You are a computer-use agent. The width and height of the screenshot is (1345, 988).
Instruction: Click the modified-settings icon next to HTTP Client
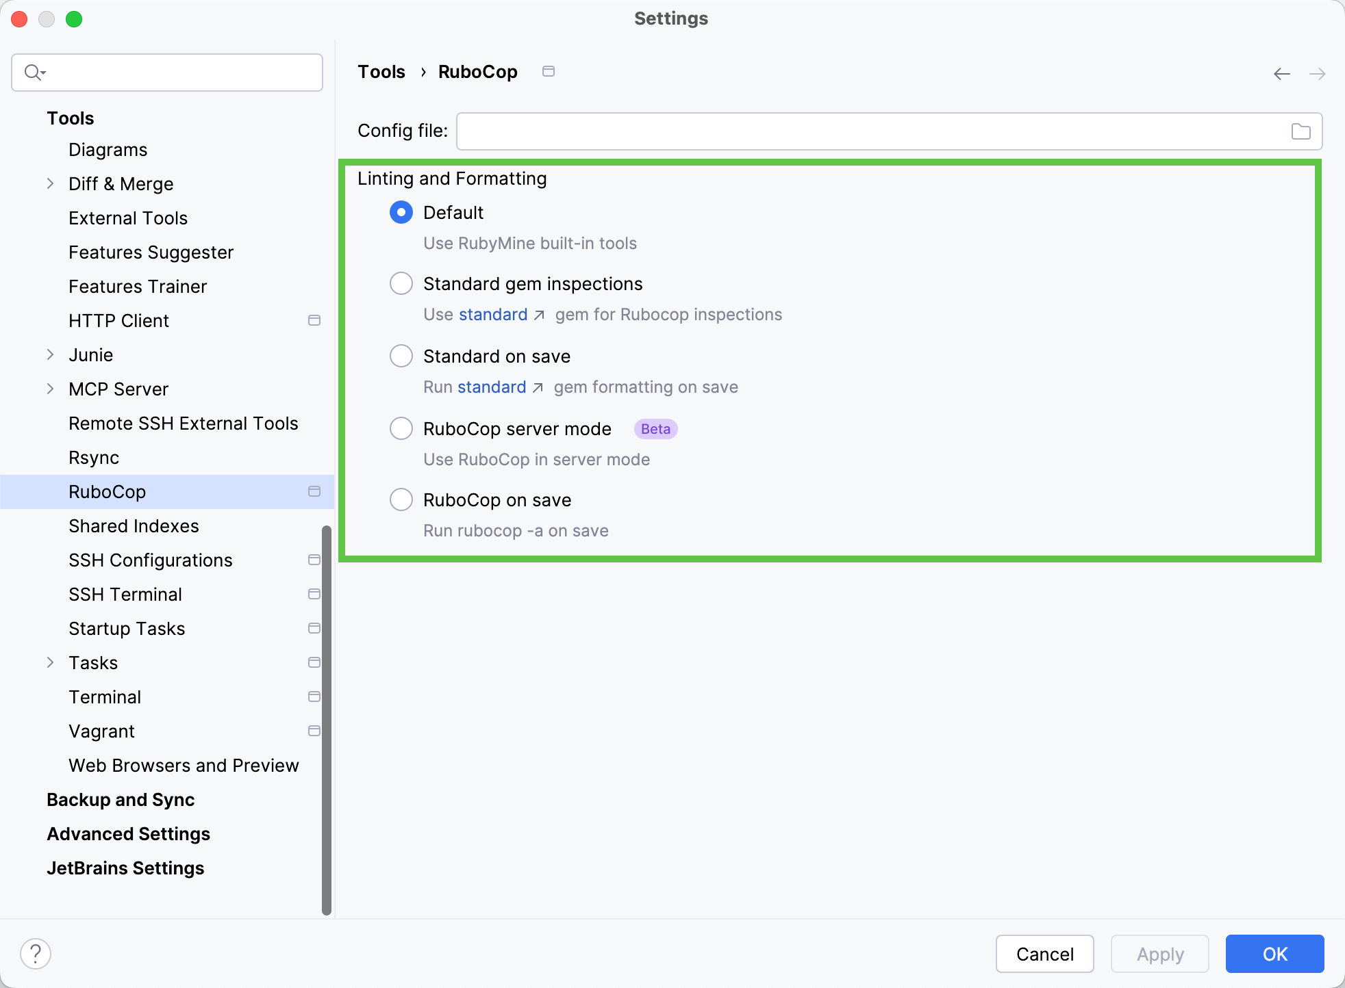tap(314, 320)
